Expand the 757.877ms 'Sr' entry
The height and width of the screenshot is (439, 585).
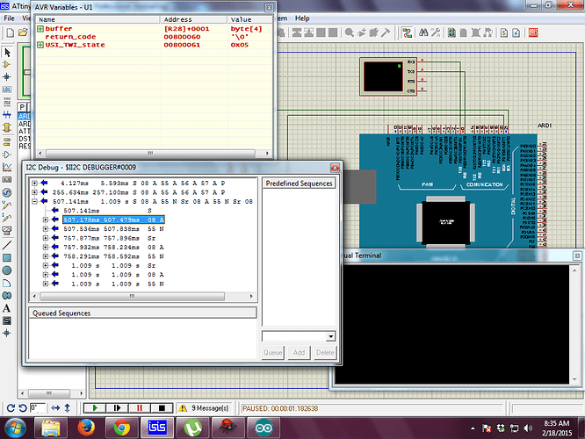(46, 238)
